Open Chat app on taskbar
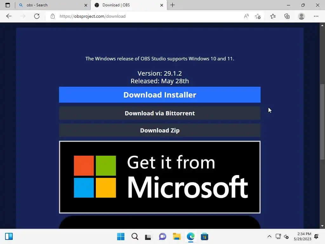Screen dimensions: 325x244 (x=162, y=236)
